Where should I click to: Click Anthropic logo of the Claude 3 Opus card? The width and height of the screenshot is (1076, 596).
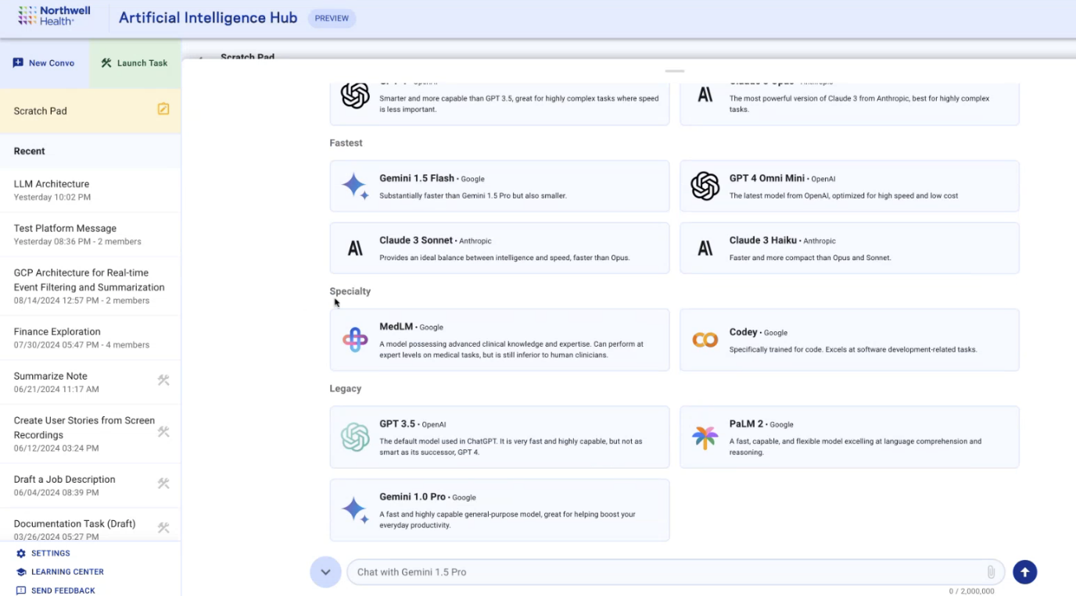[705, 95]
